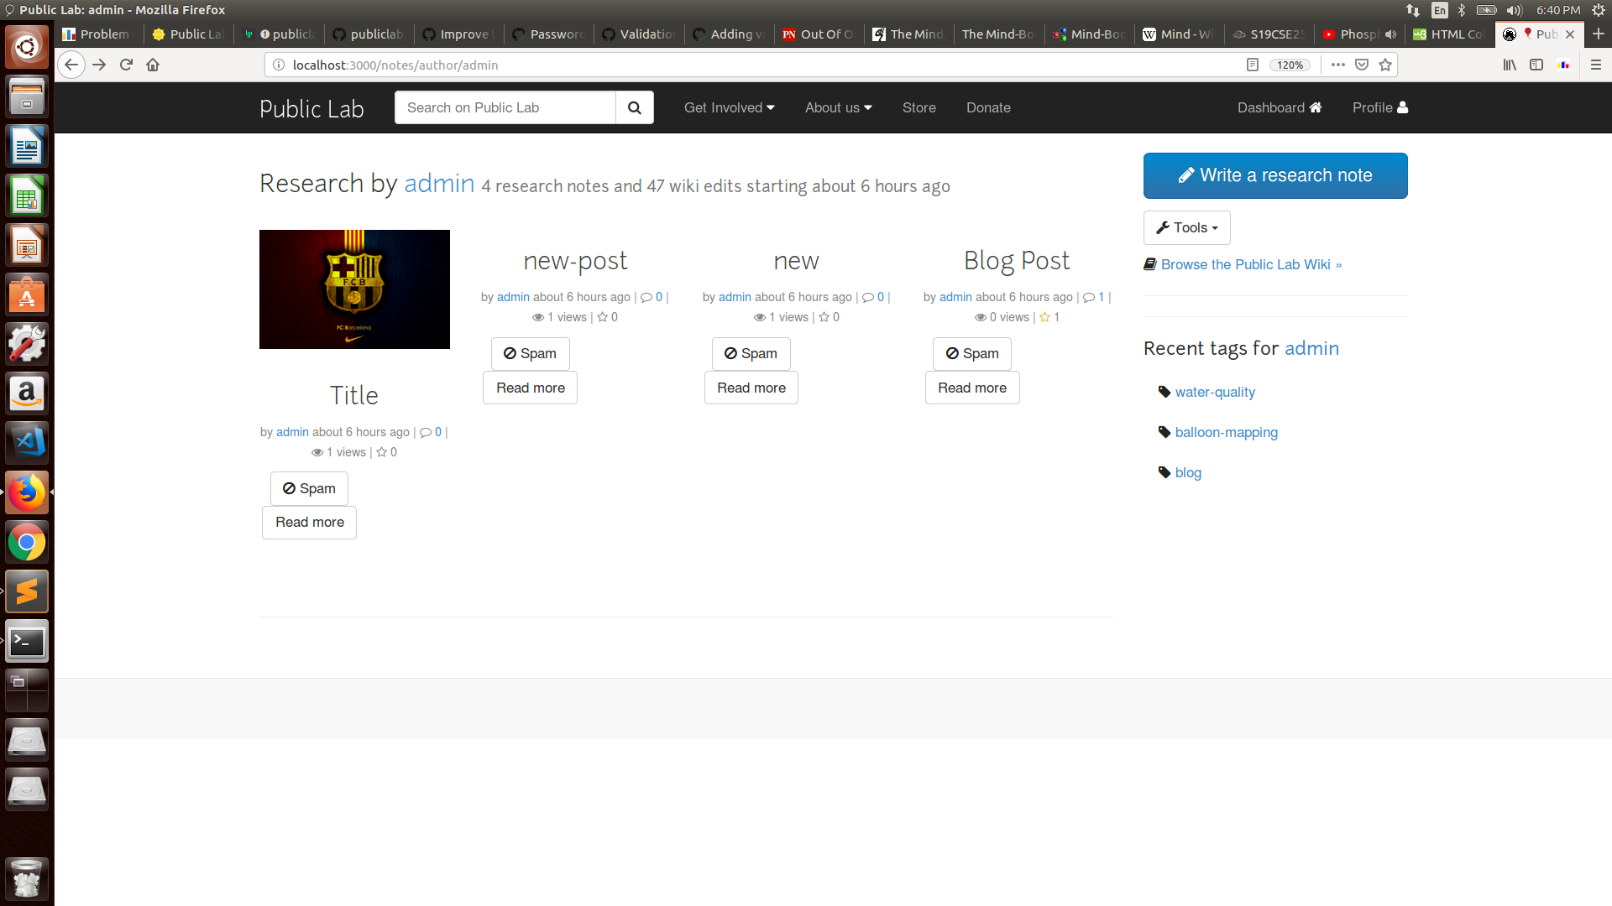Switch to The Mind-Bo browser tab
This screenshot has height=906, width=1612.
[x=997, y=34]
